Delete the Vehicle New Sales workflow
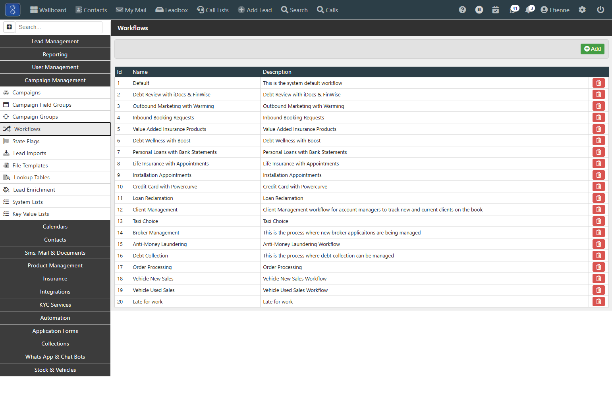 [598, 278]
